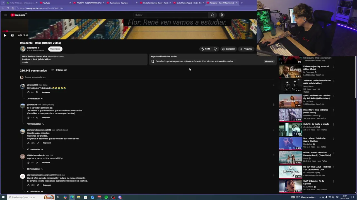Expand 41 respuestas under @proteomicrotronicsempresa2030
Image resolution: width=357 pixels, height=200 pixels.
35,191
